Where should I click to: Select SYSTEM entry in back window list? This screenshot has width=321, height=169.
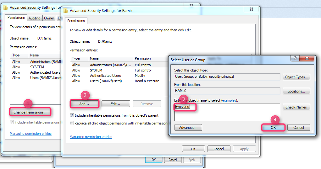[36, 67]
